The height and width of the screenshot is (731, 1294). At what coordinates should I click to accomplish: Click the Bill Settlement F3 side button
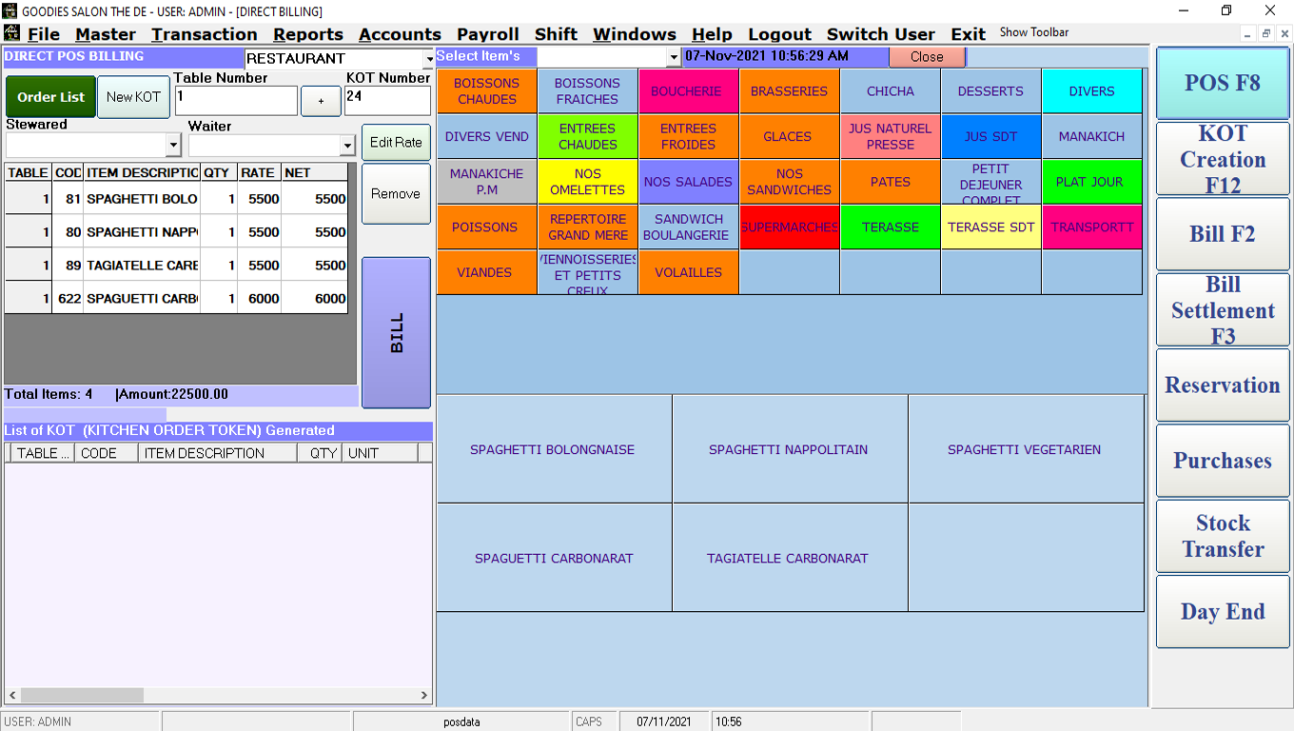point(1223,309)
